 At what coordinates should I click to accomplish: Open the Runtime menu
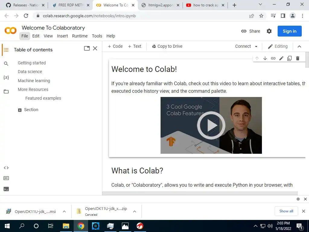(80, 36)
